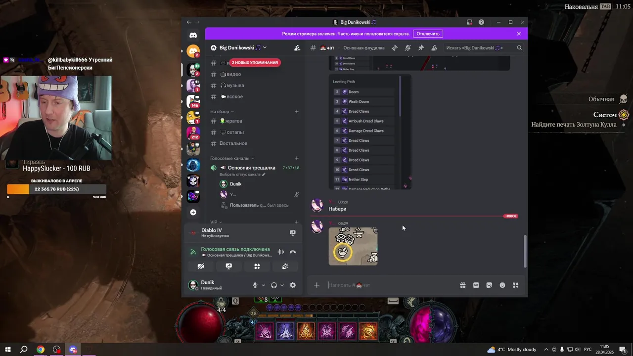Disconnect from voice channel hang-up icon
Screen dimensions: 633x356
pos(293,252)
